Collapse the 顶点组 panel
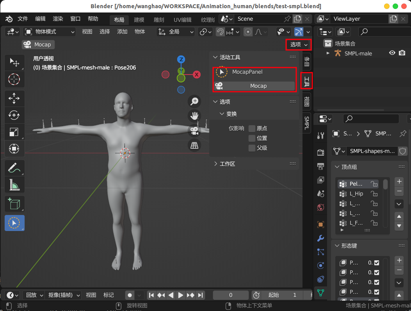Screen dimensions: 411x311 337,167
